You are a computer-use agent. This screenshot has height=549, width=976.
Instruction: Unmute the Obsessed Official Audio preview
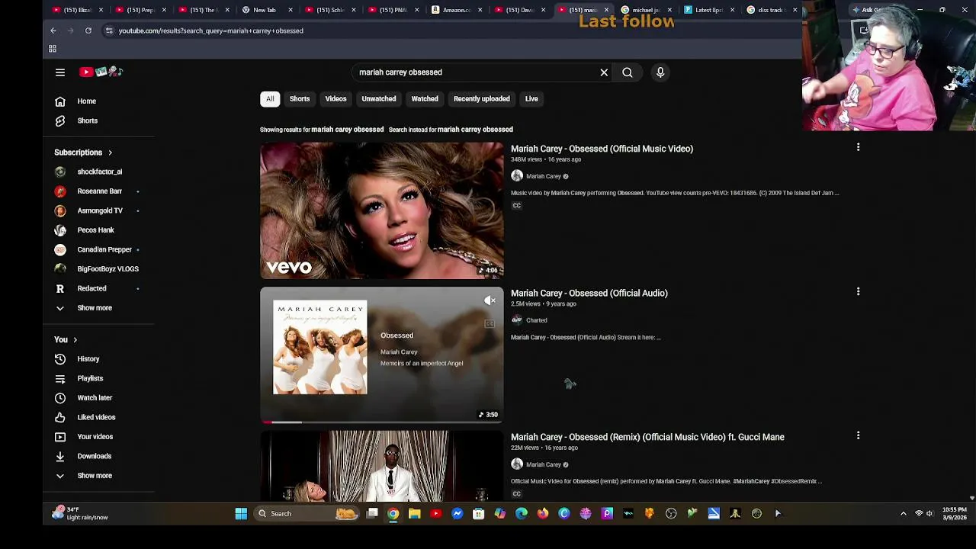coord(490,300)
